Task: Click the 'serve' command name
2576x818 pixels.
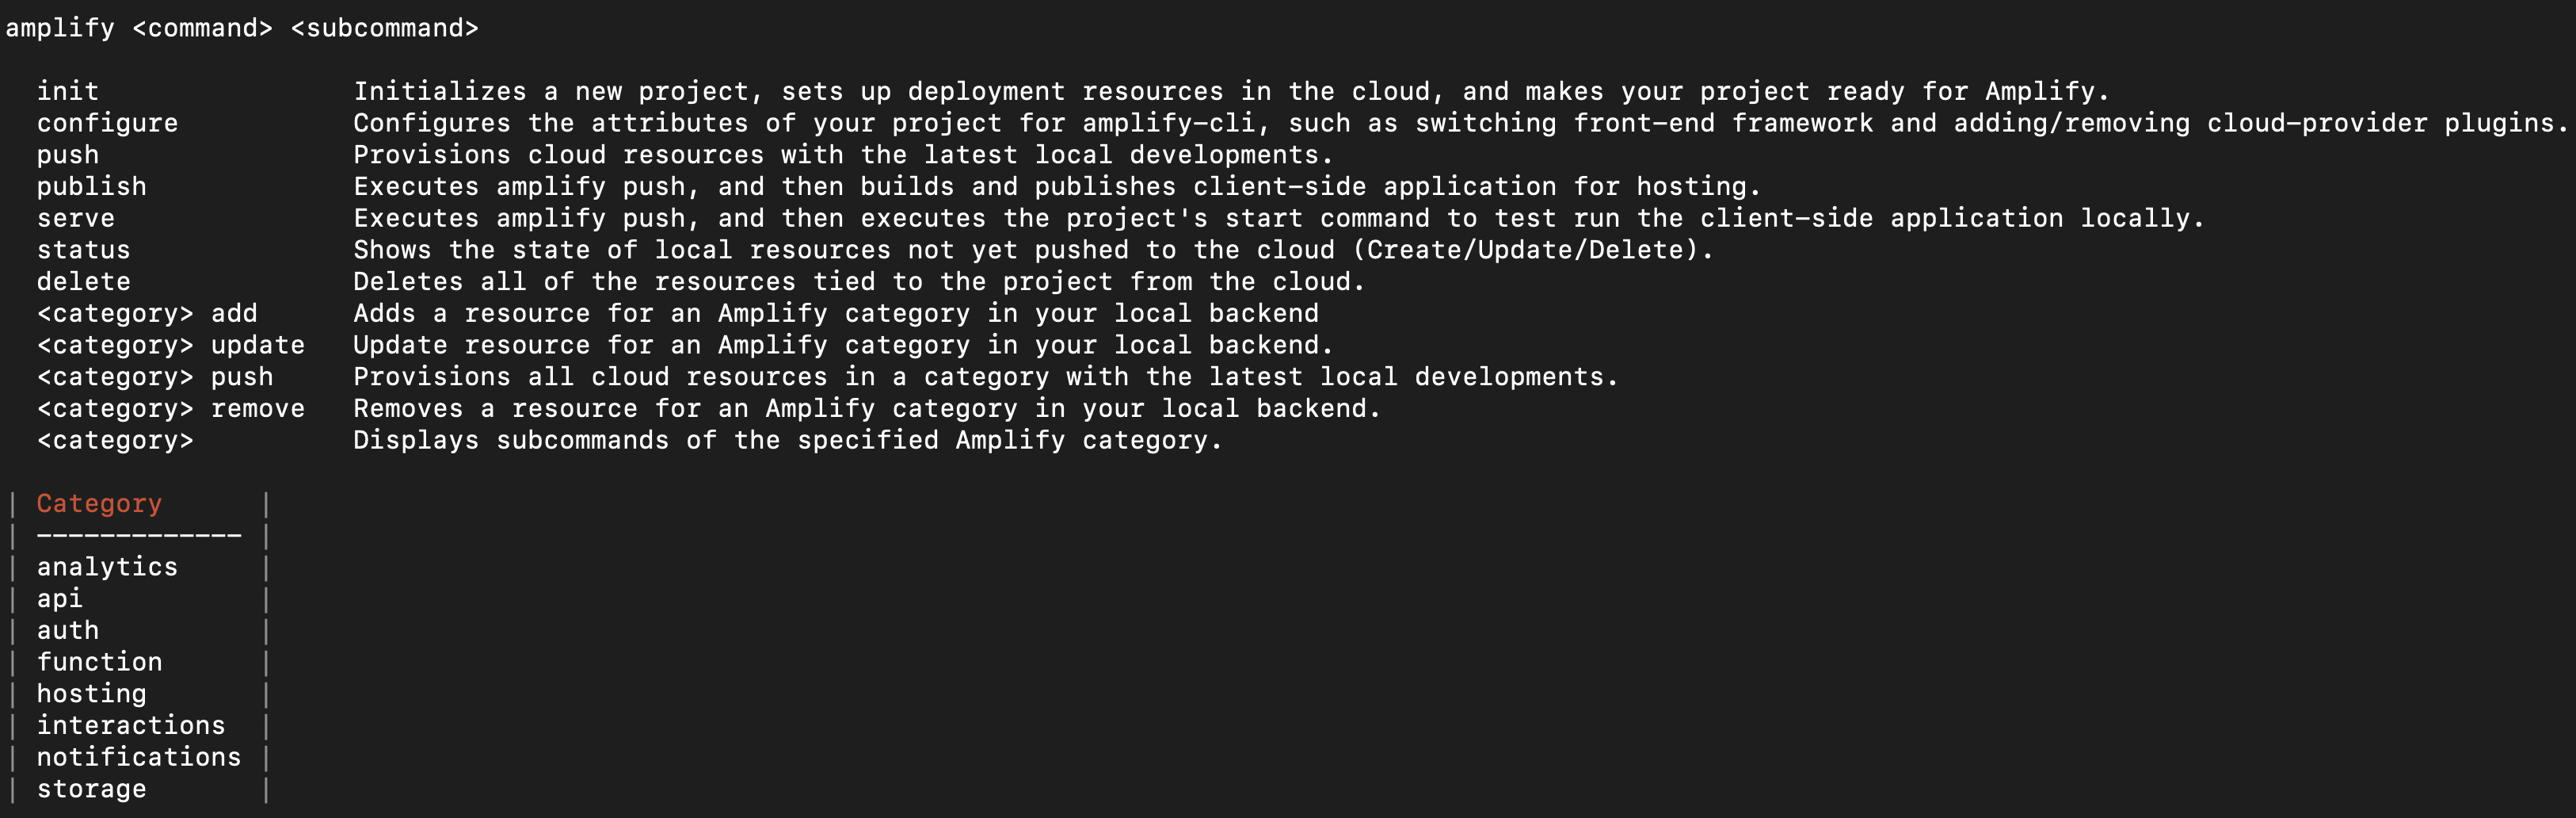Action: (76, 218)
